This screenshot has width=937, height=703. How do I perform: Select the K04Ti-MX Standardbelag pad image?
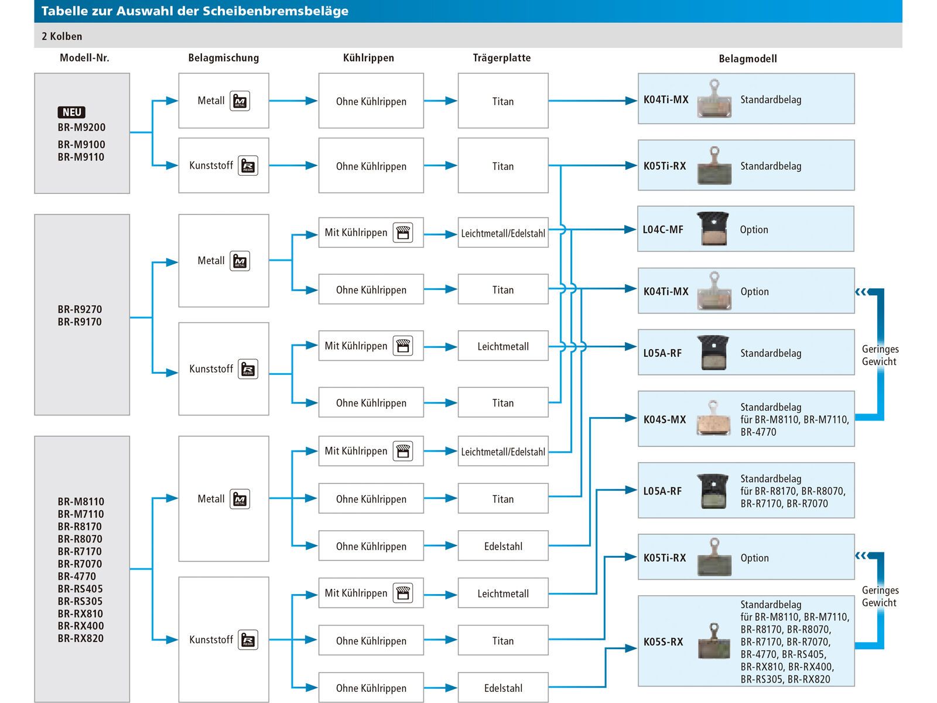point(714,99)
